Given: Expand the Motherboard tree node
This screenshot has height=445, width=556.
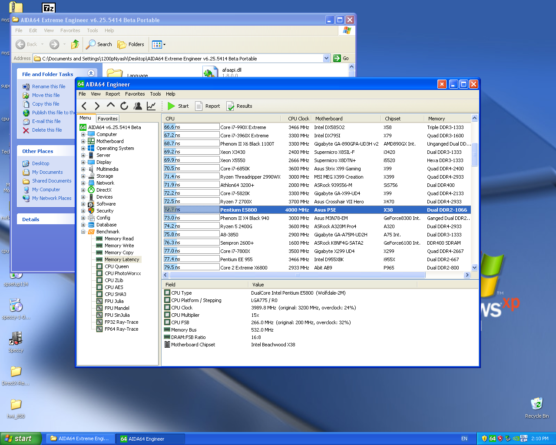Looking at the screenshot, I should [x=83, y=141].
